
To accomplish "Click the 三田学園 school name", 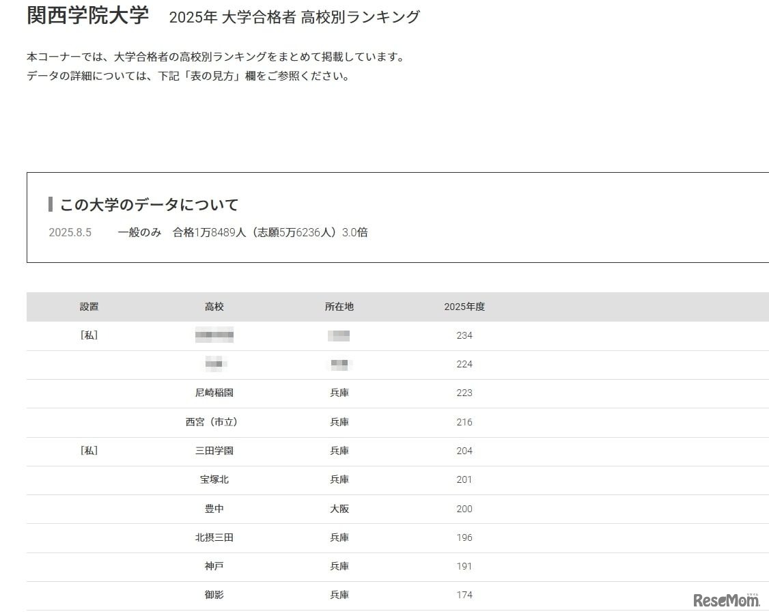I will pos(215,451).
